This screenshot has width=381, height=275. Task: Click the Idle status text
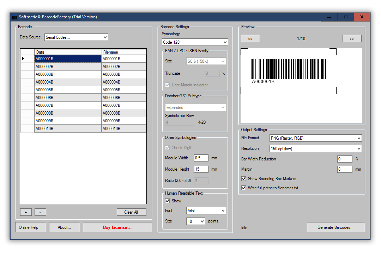(x=244, y=228)
